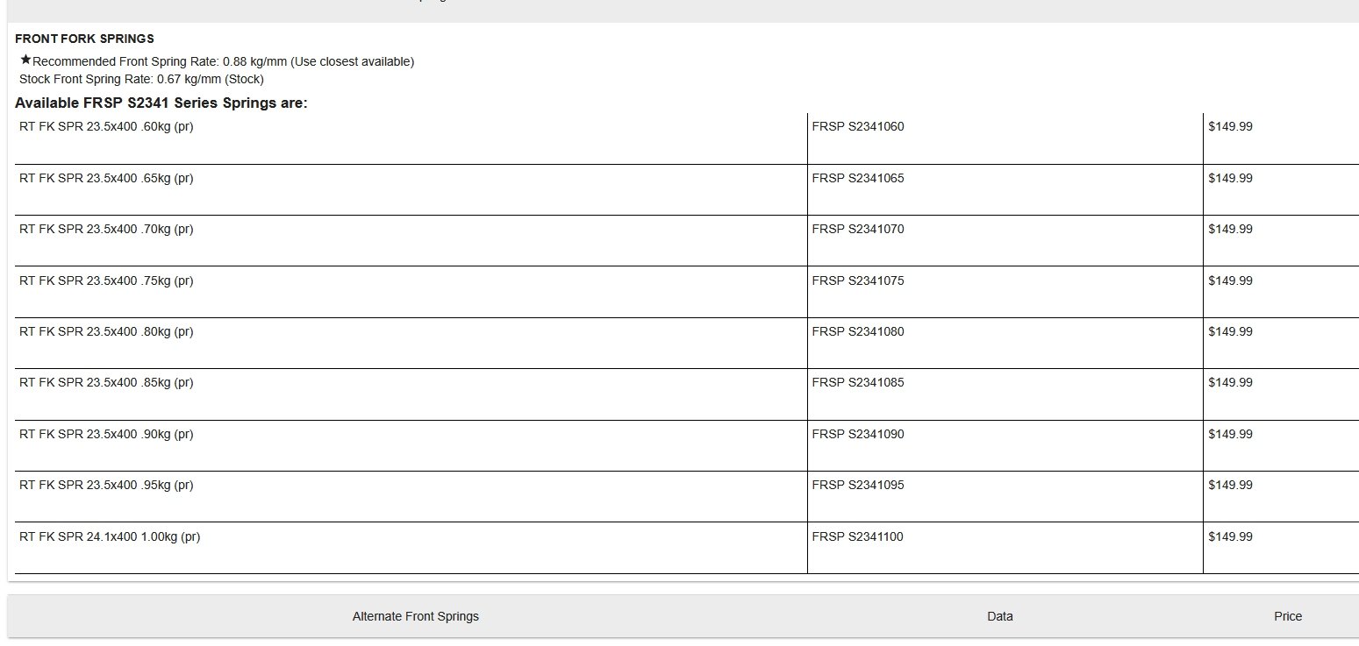
Task: Click the $149.99 price of the .85kg spring
Action: click(1230, 382)
